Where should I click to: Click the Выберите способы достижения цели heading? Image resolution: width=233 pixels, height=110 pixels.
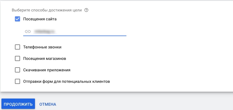coord(47,10)
